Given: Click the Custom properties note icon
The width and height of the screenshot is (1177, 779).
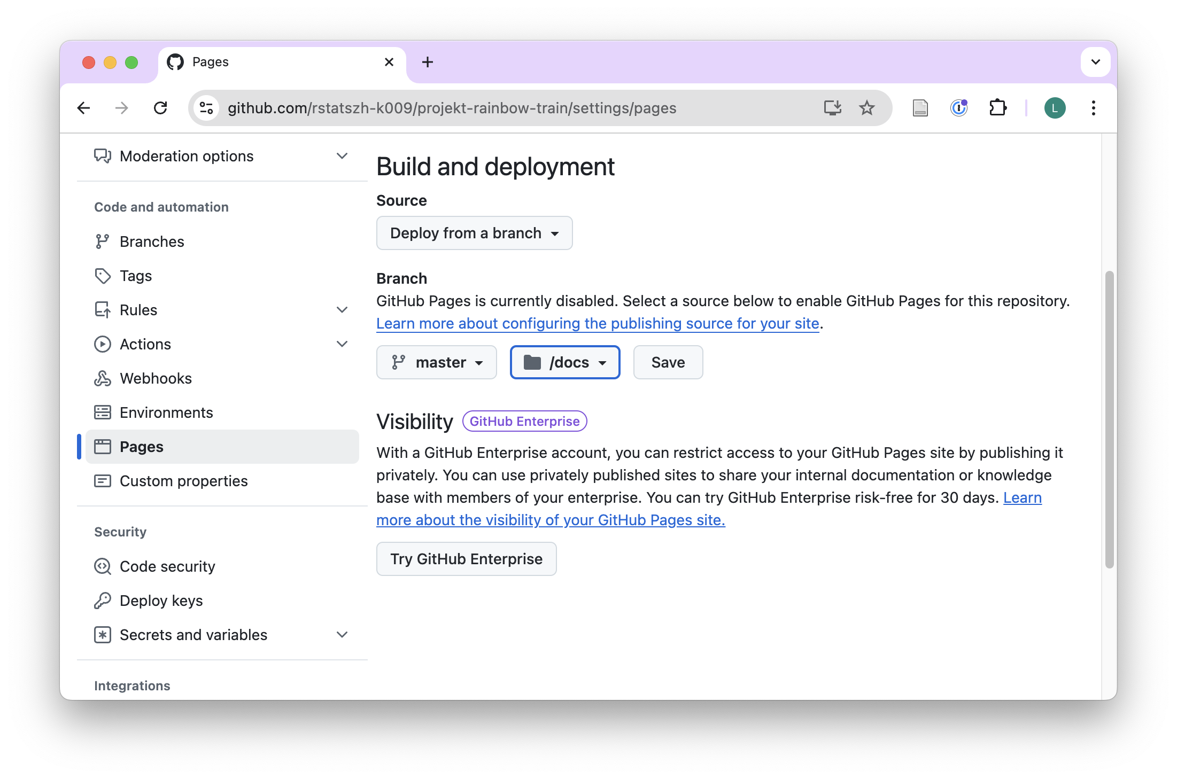Looking at the screenshot, I should click(103, 481).
